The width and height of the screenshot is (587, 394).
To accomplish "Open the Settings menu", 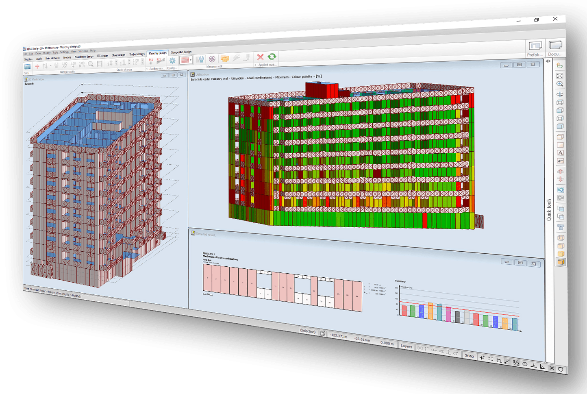I will pyautogui.click(x=65, y=52).
